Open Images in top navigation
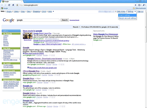The height and width of the screenshot is (108, 147). (x=9, y=11)
